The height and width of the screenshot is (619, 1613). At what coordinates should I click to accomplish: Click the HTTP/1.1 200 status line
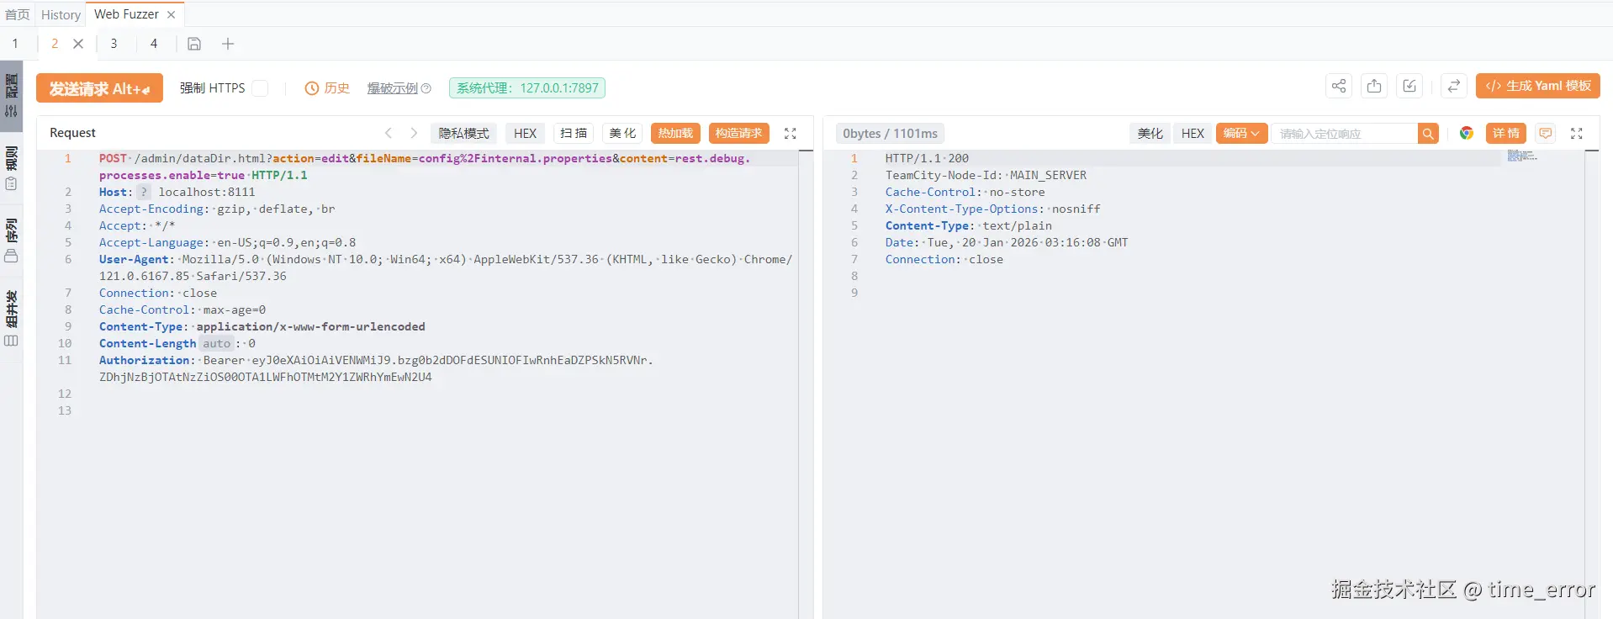(x=927, y=158)
